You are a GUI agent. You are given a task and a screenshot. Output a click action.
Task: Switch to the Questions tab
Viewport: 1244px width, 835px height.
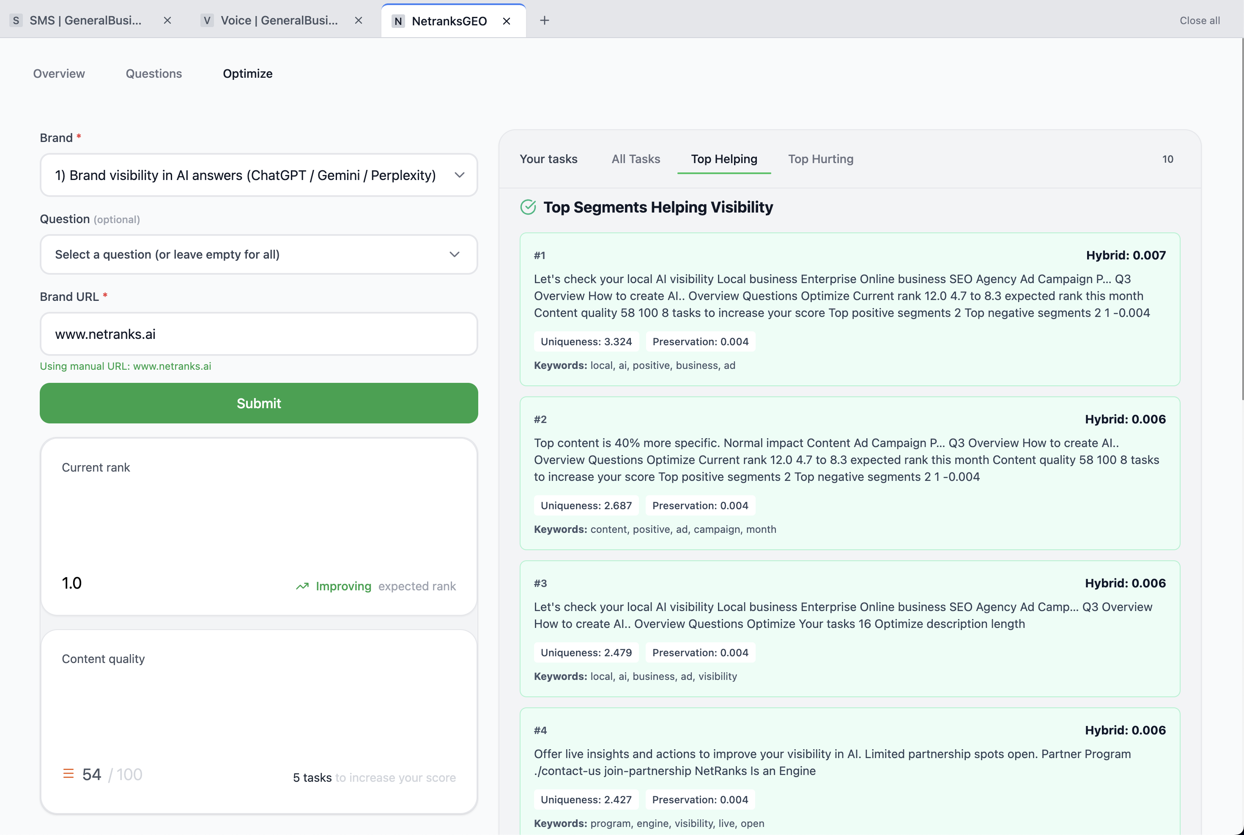click(153, 74)
